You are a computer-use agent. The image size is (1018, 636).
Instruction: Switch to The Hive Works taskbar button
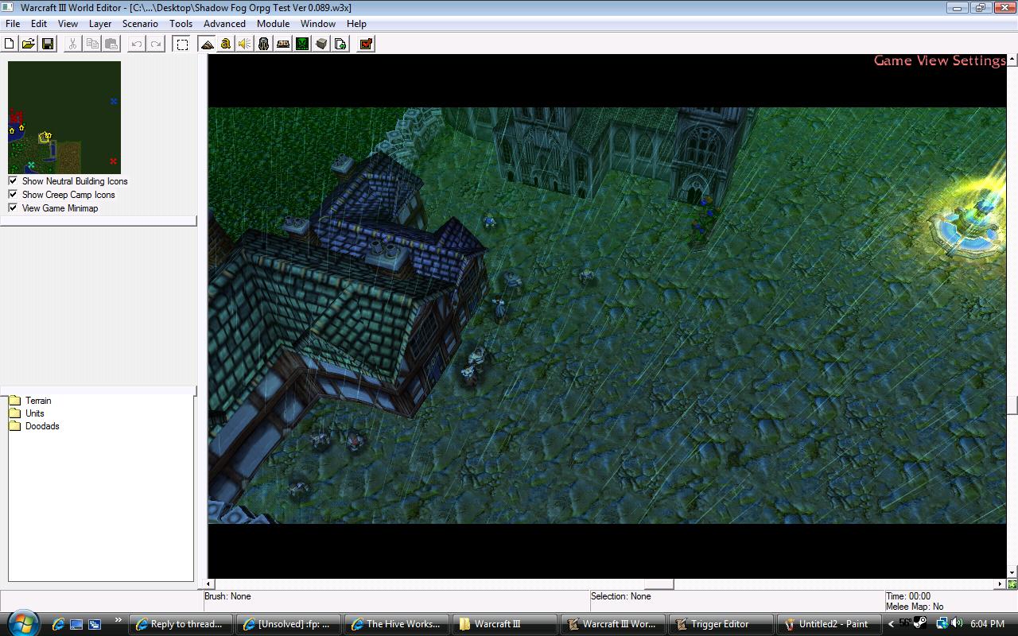coord(395,624)
